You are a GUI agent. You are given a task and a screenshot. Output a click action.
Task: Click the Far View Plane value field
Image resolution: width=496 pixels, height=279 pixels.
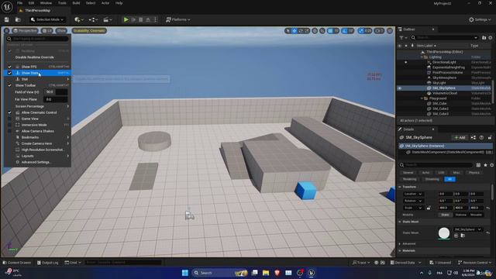point(55,99)
